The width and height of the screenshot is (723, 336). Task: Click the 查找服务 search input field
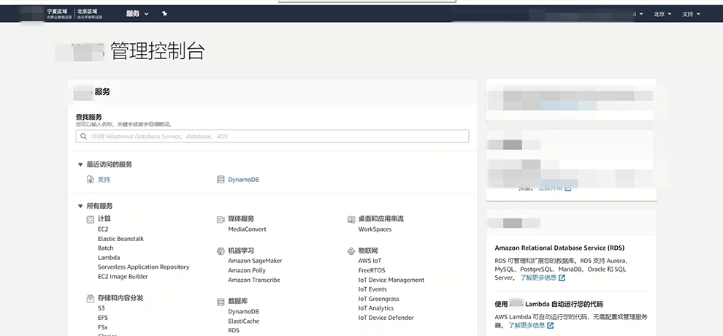(x=272, y=137)
